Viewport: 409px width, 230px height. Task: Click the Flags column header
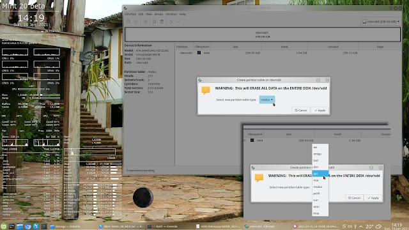point(380,47)
